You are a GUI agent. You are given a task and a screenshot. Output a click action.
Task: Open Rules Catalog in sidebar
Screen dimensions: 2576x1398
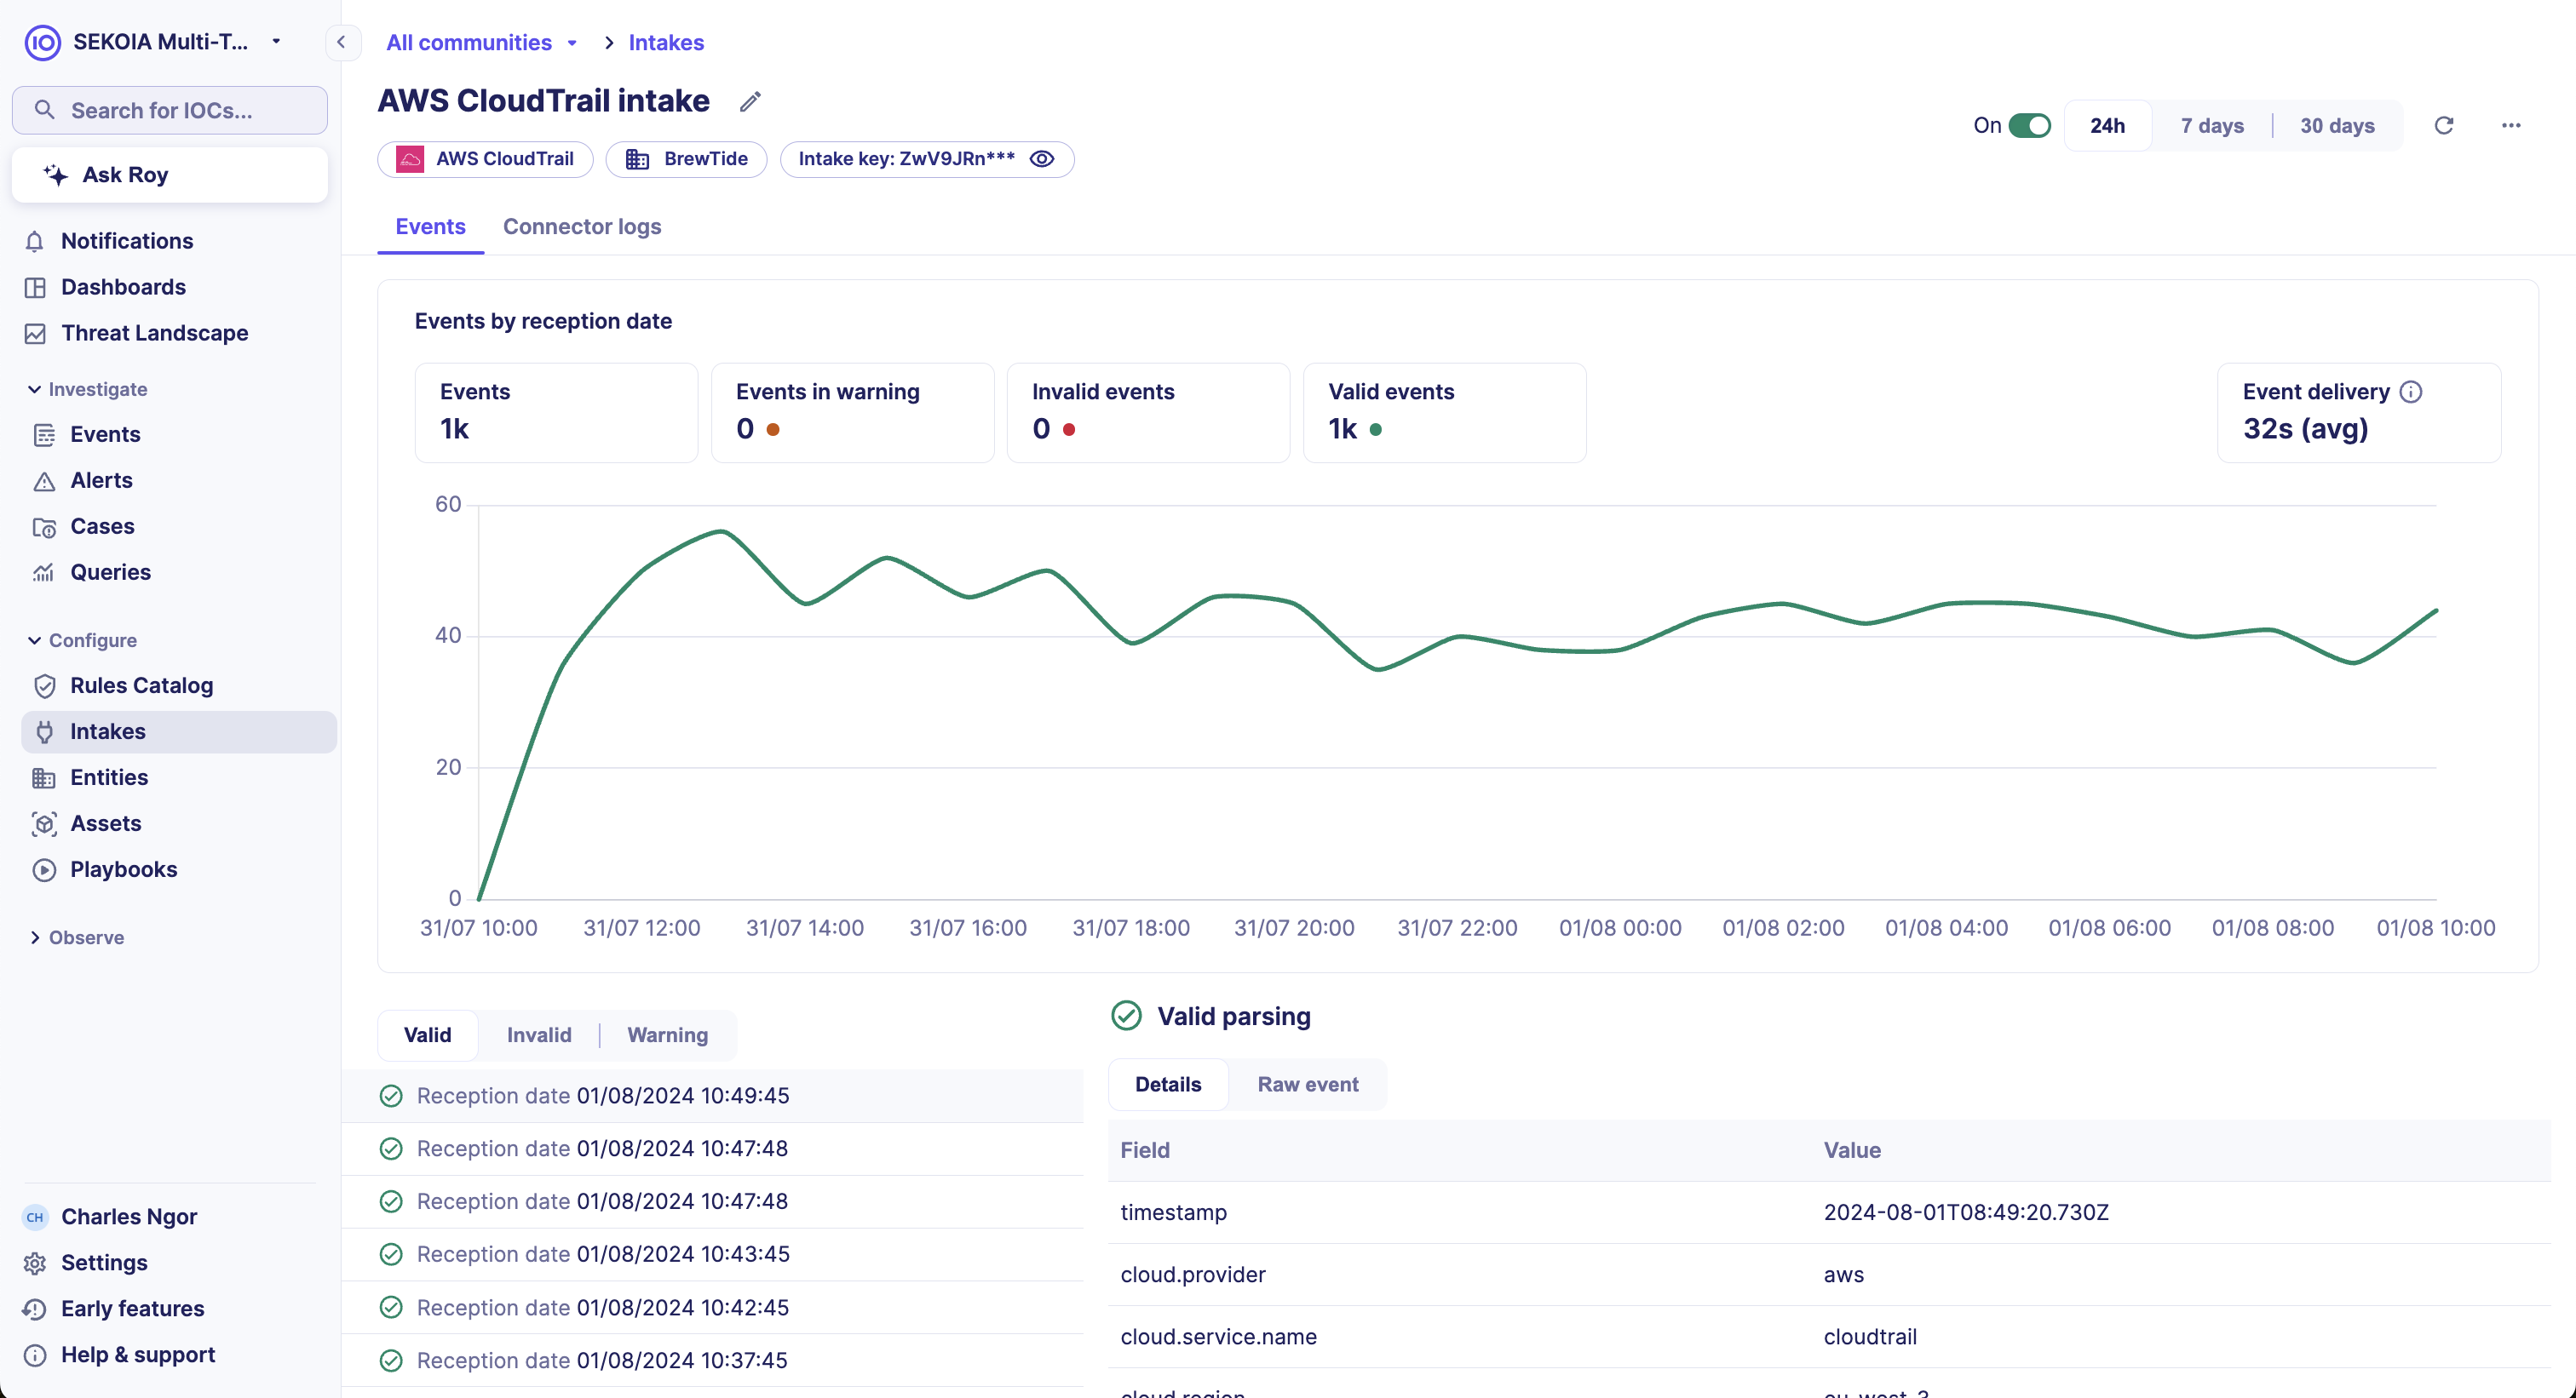point(141,685)
